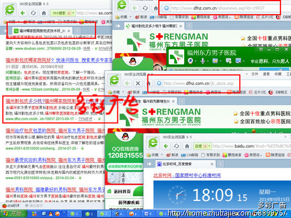Start voice chat via microphone icon

(x=202, y=61)
